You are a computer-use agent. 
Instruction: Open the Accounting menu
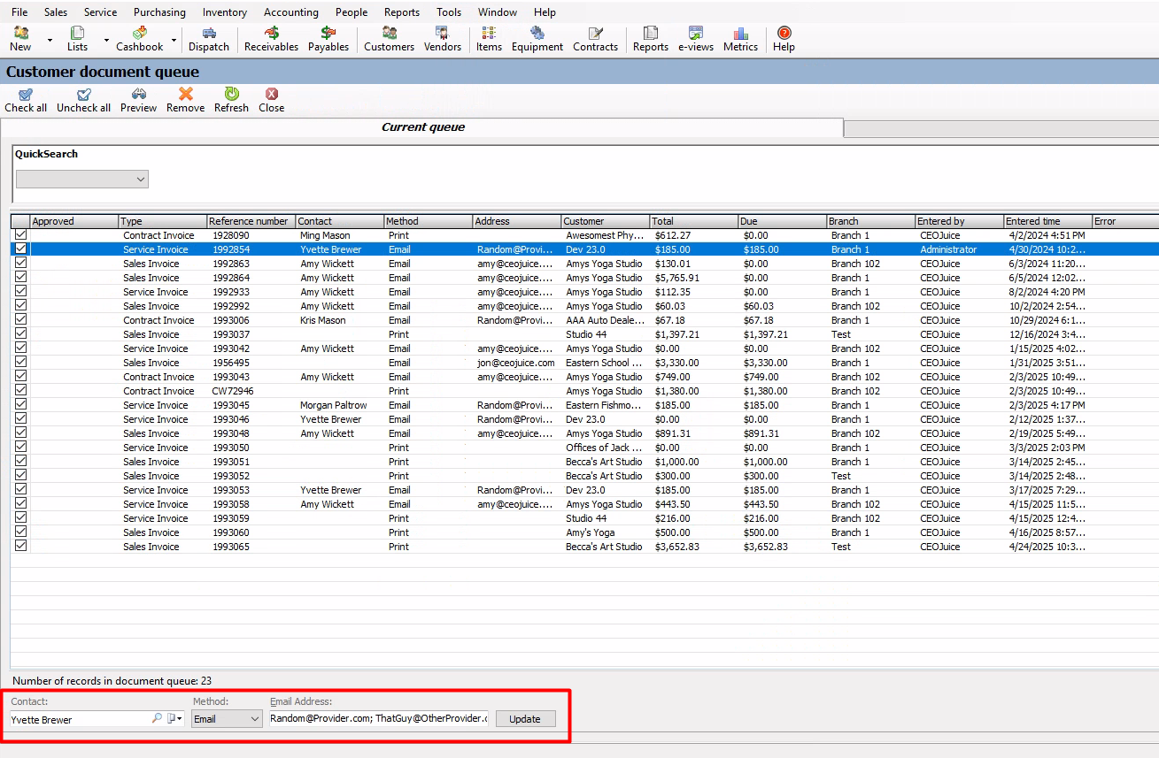click(x=291, y=12)
